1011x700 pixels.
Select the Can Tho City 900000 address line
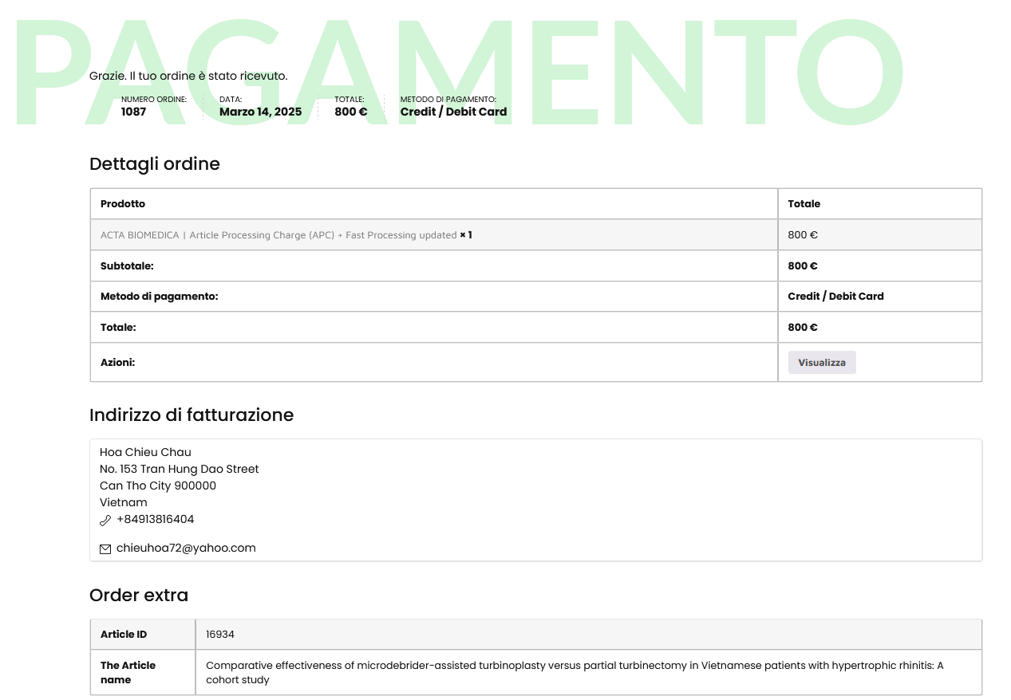click(158, 486)
